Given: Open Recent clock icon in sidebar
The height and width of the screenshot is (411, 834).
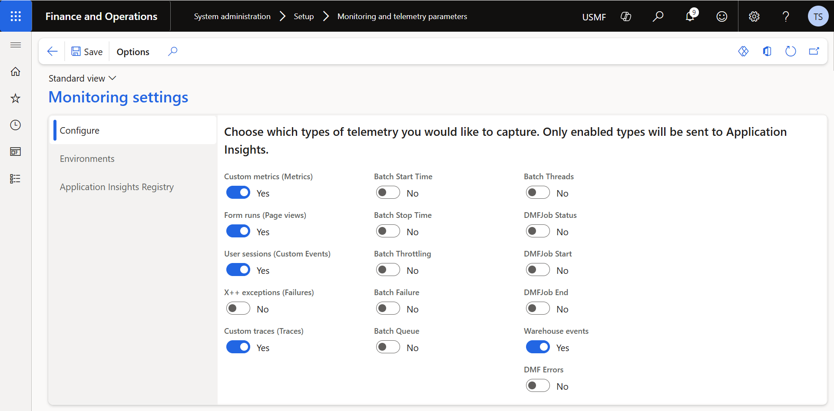Looking at the screenshot, I should [x=16, y=125].
